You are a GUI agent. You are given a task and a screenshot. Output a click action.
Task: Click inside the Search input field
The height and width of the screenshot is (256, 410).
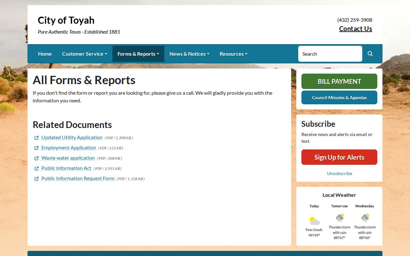pos(330,54)
